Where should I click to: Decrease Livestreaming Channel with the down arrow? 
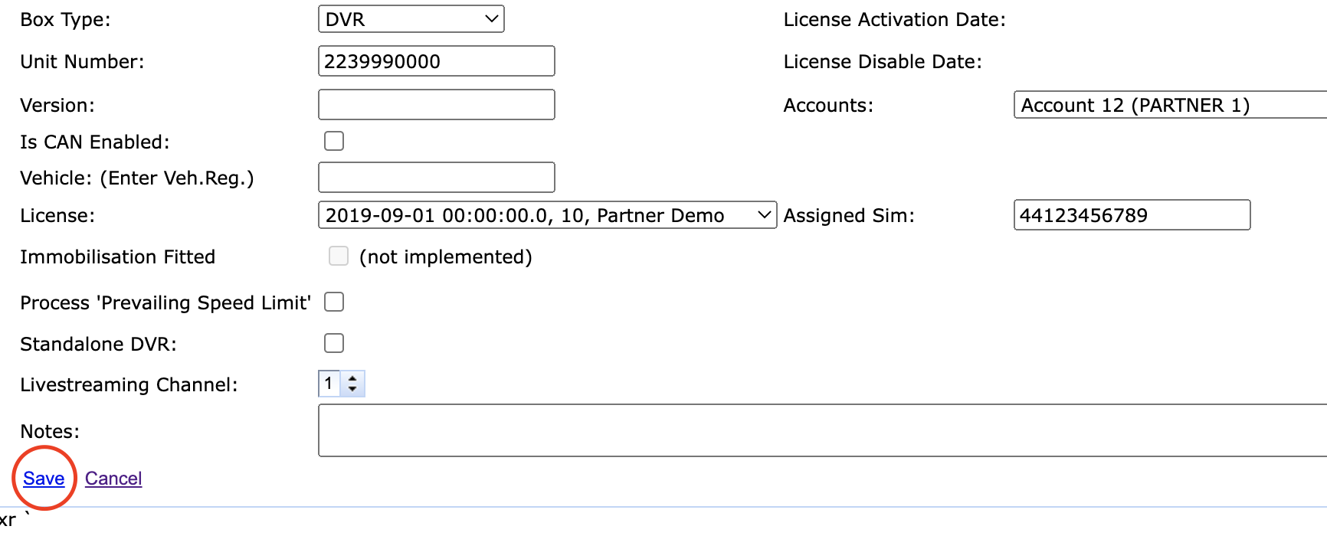pyautogui.click(x=352, y=389)
